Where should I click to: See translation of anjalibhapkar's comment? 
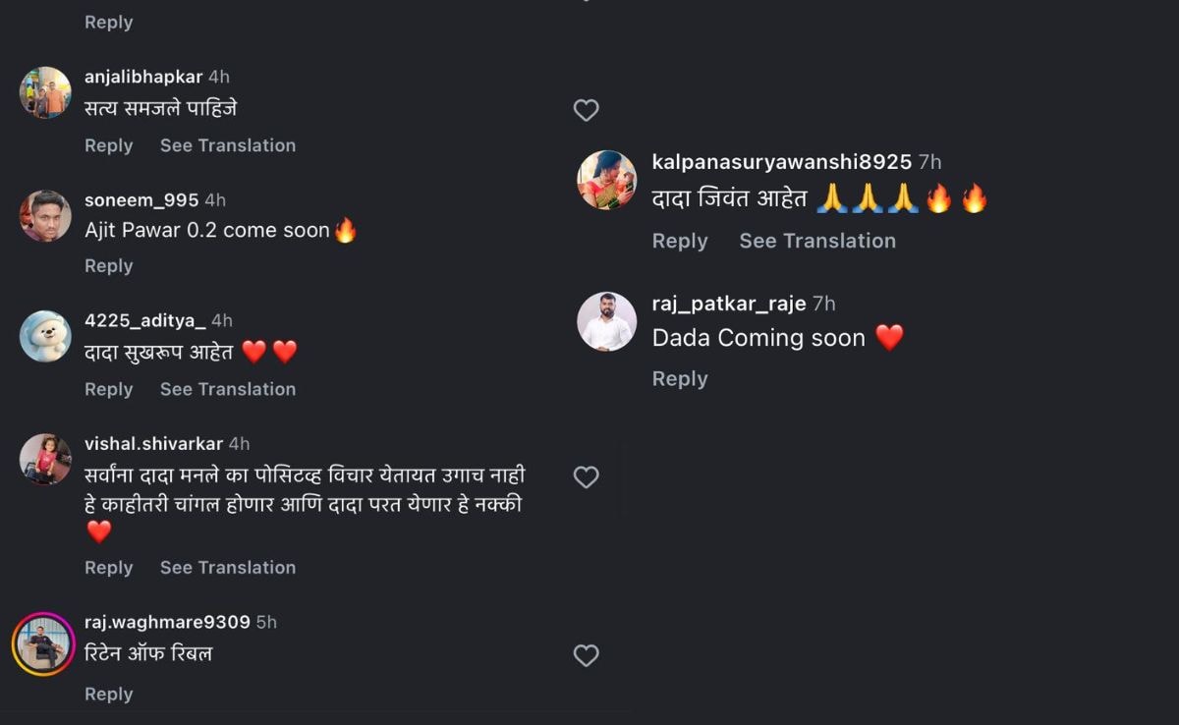(x=228, y=145)
